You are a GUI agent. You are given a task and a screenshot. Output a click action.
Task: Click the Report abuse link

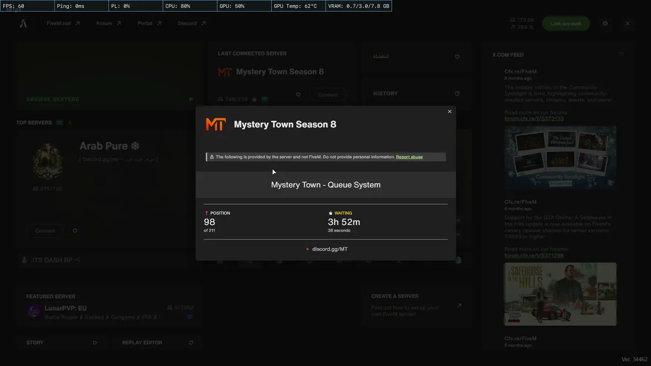409,157
